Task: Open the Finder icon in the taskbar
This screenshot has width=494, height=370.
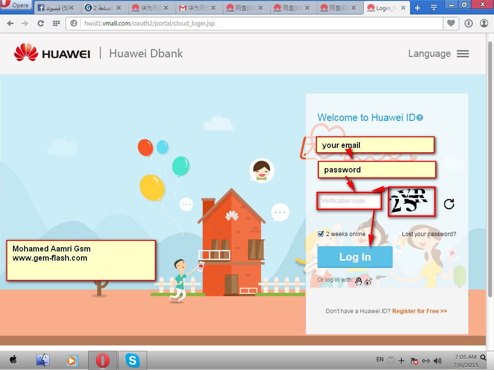Action: [43, 360]
